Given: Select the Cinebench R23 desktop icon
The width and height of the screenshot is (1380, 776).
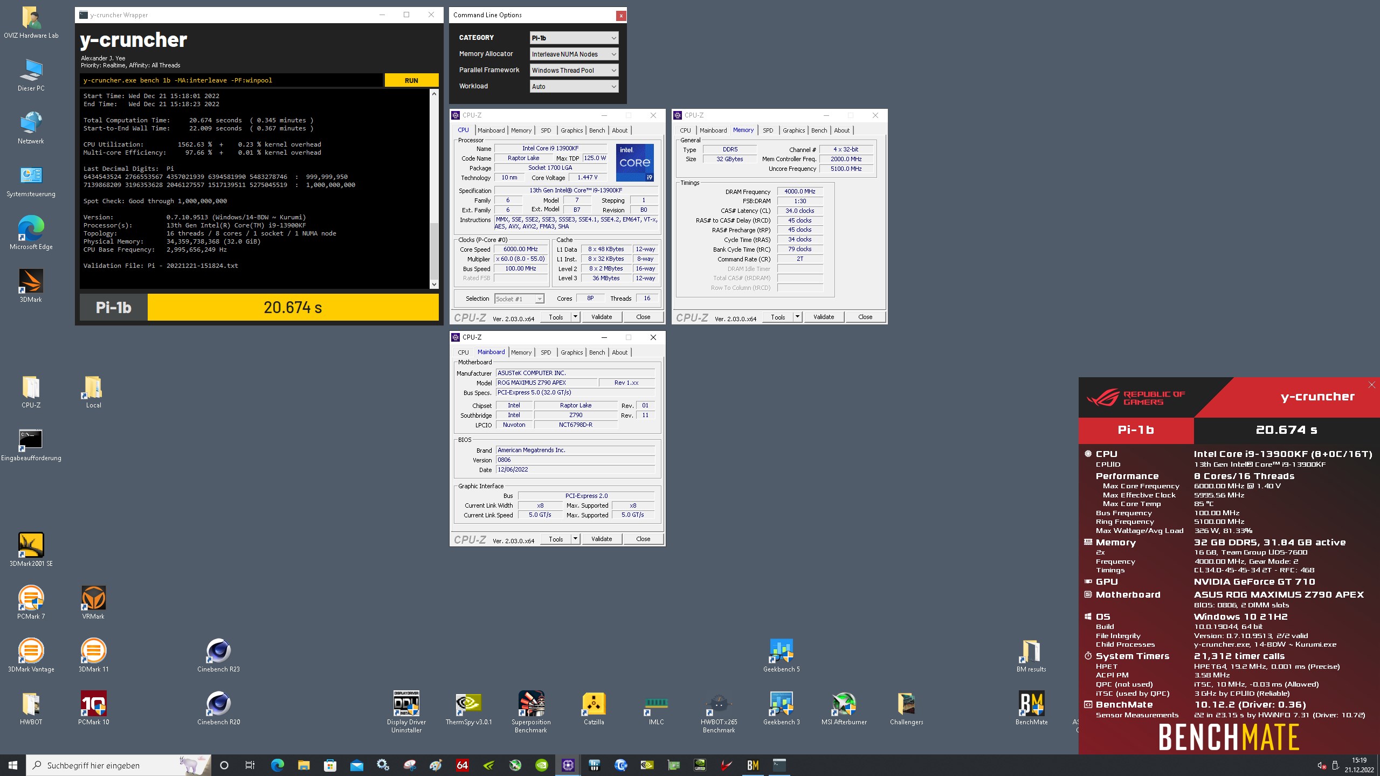Looking at the screenshot, I should point(218,655).
